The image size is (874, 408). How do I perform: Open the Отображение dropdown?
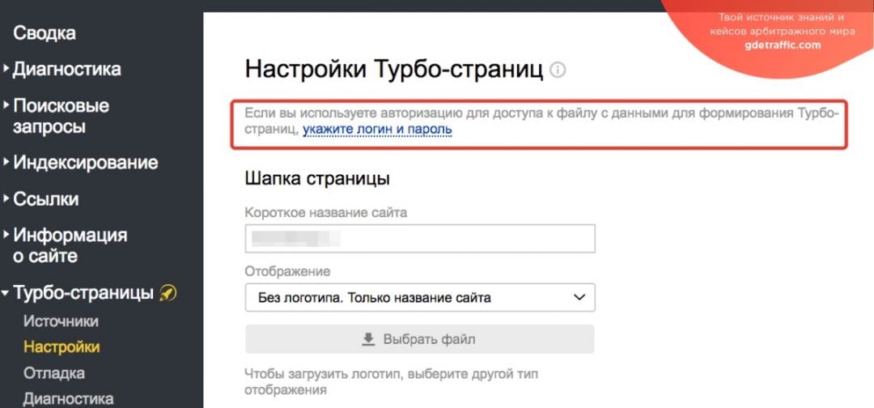[x=420, y=298]
